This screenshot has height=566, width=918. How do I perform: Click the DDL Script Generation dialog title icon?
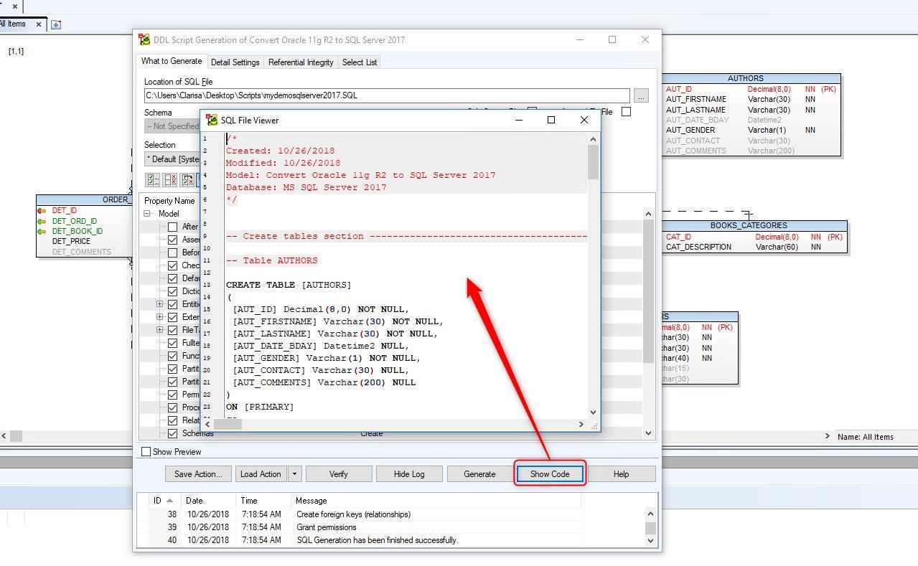145,39
